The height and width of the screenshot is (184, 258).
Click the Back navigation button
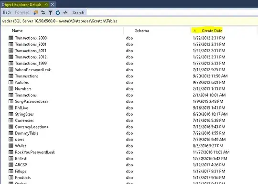point(7,12)
